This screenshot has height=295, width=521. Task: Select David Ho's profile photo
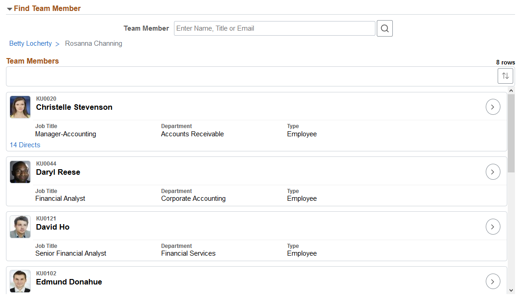tap(20, 227)
